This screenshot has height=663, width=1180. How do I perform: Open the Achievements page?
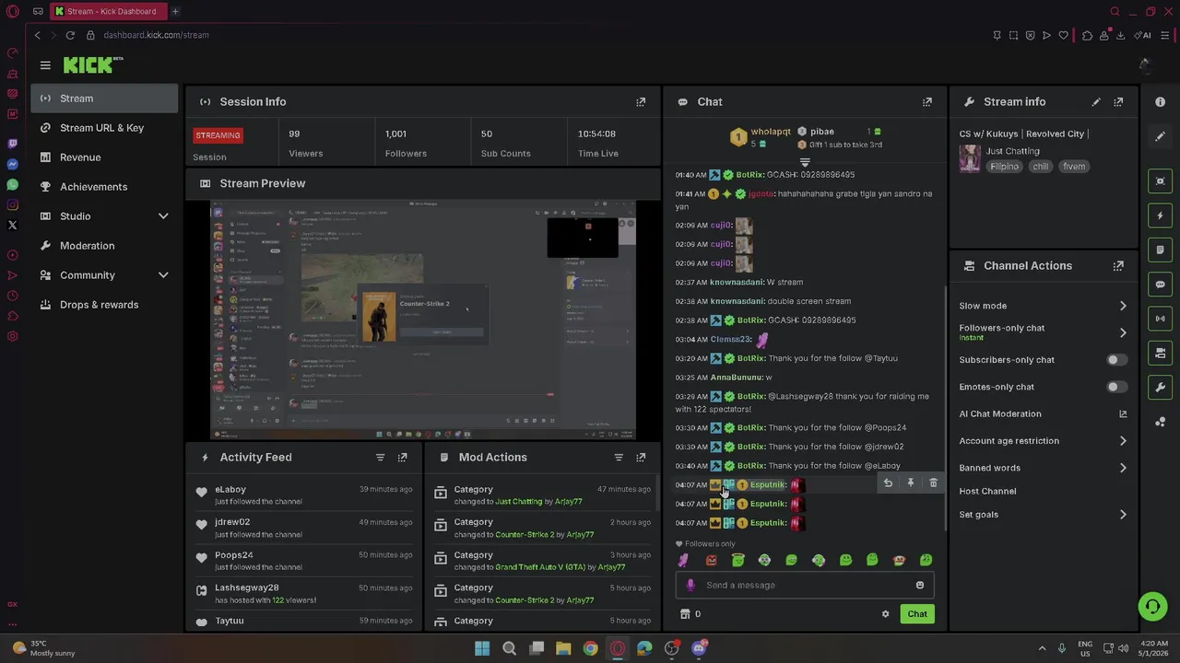pyautogui.click(x=104, y=187)
